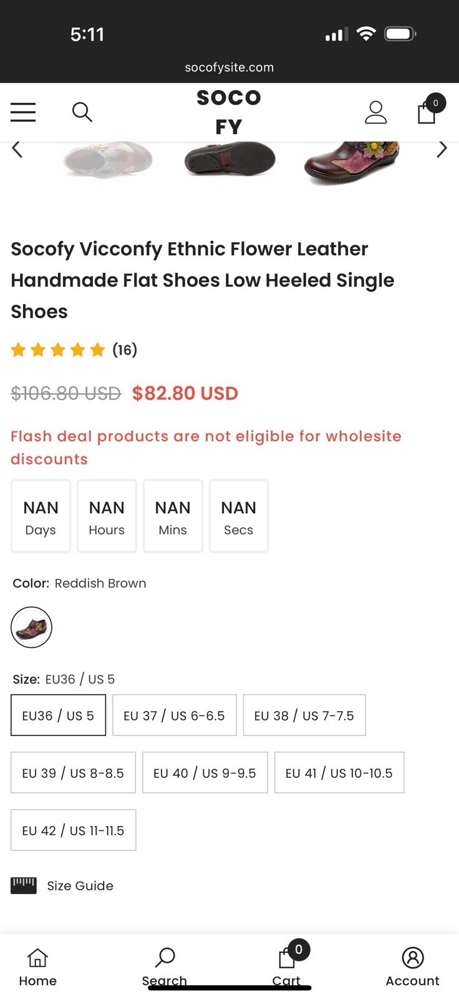Choose size EU 40 / US 9-9.5
This screenshot has height=999, width=459.
[x=205, y=773]
